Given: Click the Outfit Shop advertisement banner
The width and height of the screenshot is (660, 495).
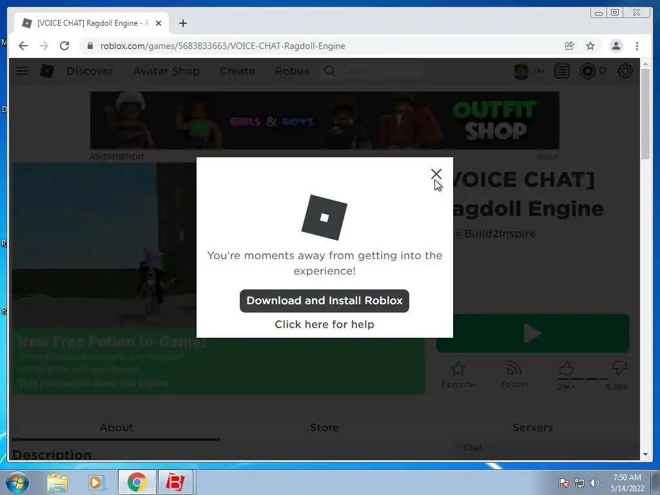Looking at the screenshot, I should [x=325, y=121].
